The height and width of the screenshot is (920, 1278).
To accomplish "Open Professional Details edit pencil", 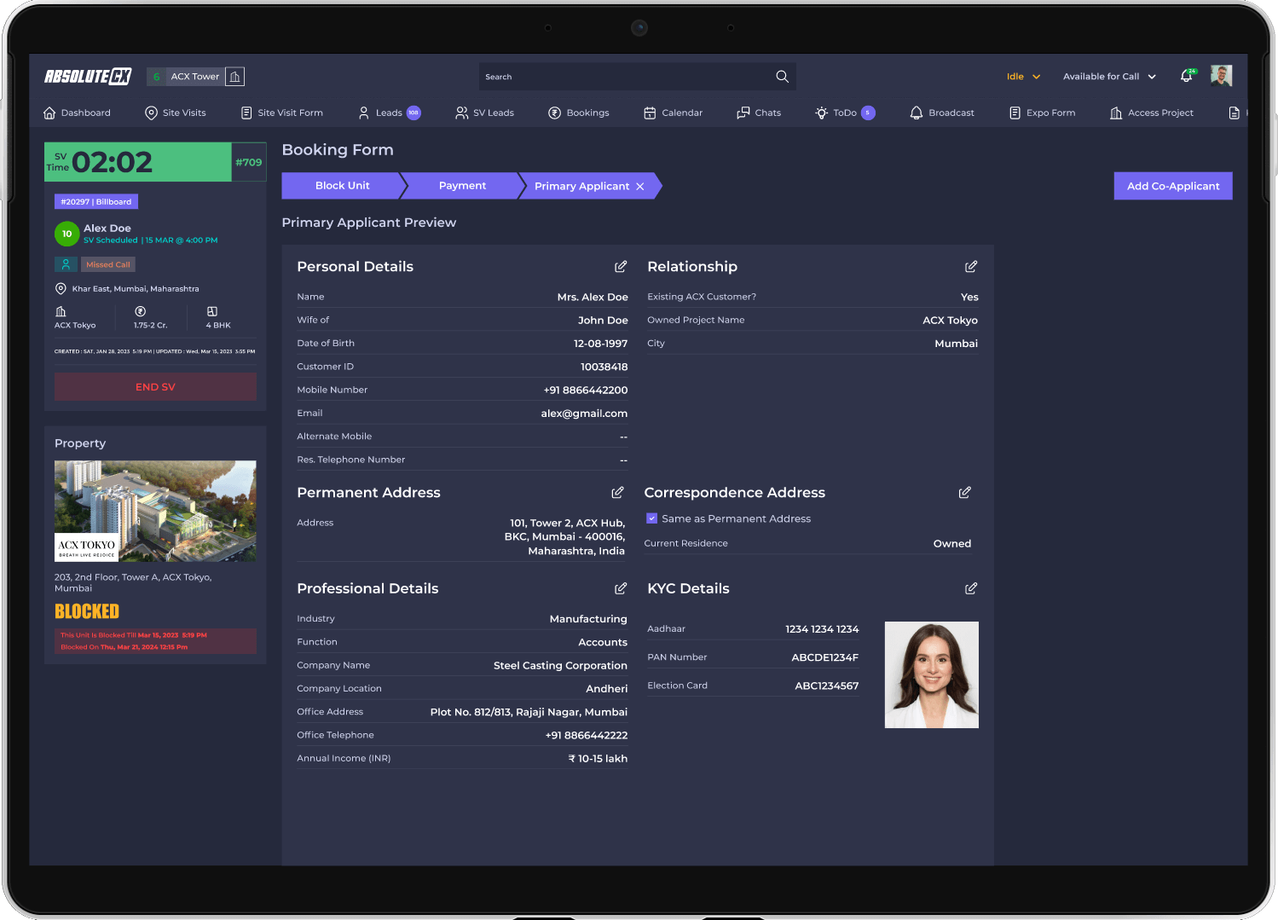I will [x=621, y=588].
